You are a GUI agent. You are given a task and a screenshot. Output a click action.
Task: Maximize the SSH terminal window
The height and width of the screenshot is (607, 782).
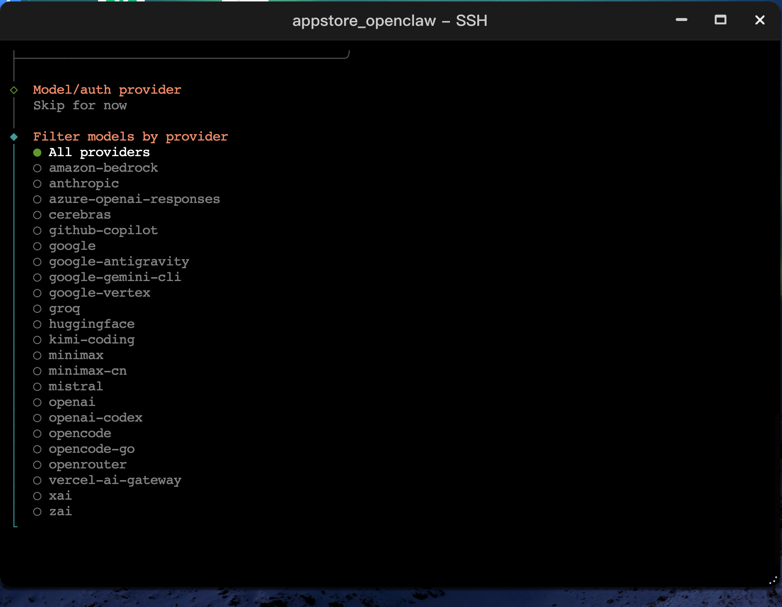720,20
